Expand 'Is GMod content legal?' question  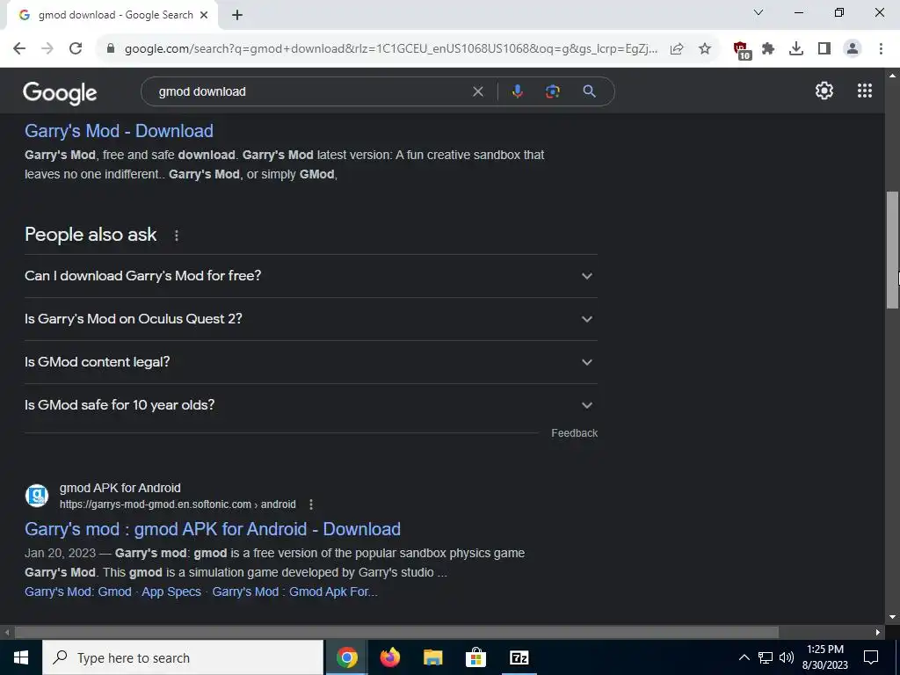[x=311, y=362]
